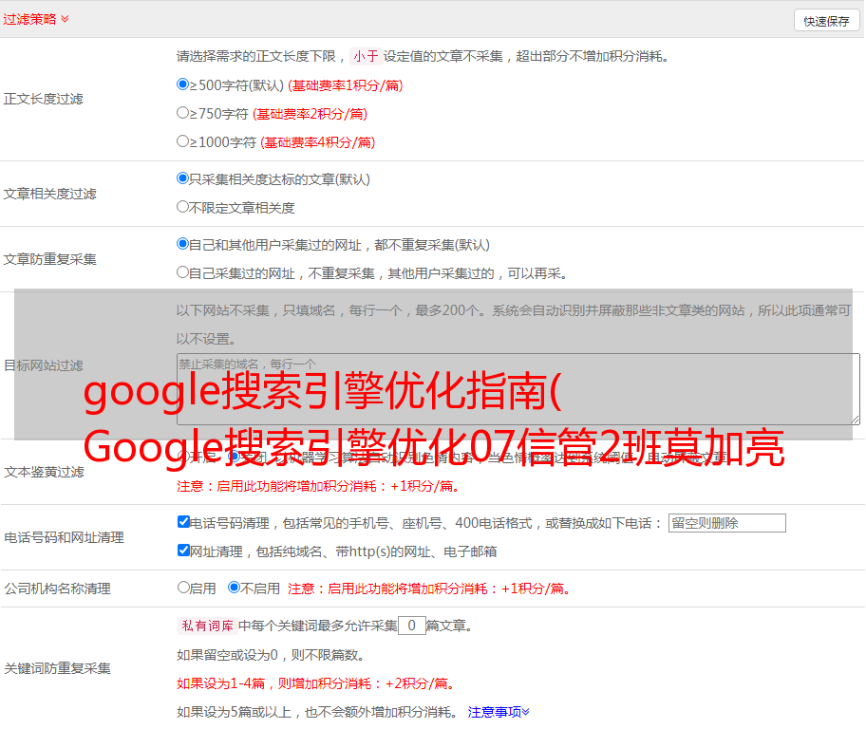Screen dimensions: 866x729
Task: Click the 留空则删除 phone replacement field
Action: point(726,523)
